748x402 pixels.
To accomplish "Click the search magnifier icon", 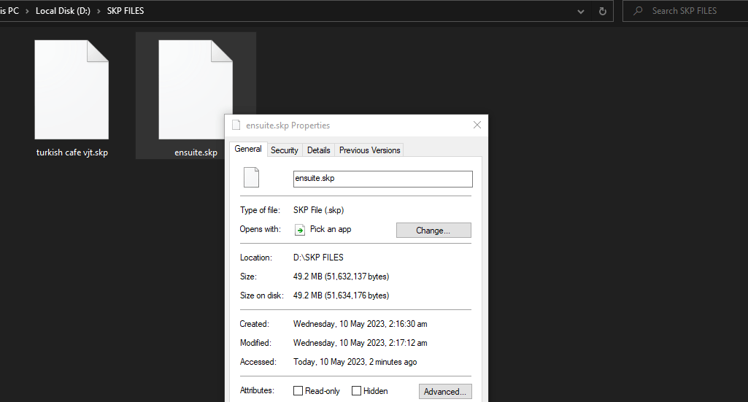I will point(638,11).
